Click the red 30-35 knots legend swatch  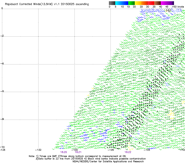(151, 3)
